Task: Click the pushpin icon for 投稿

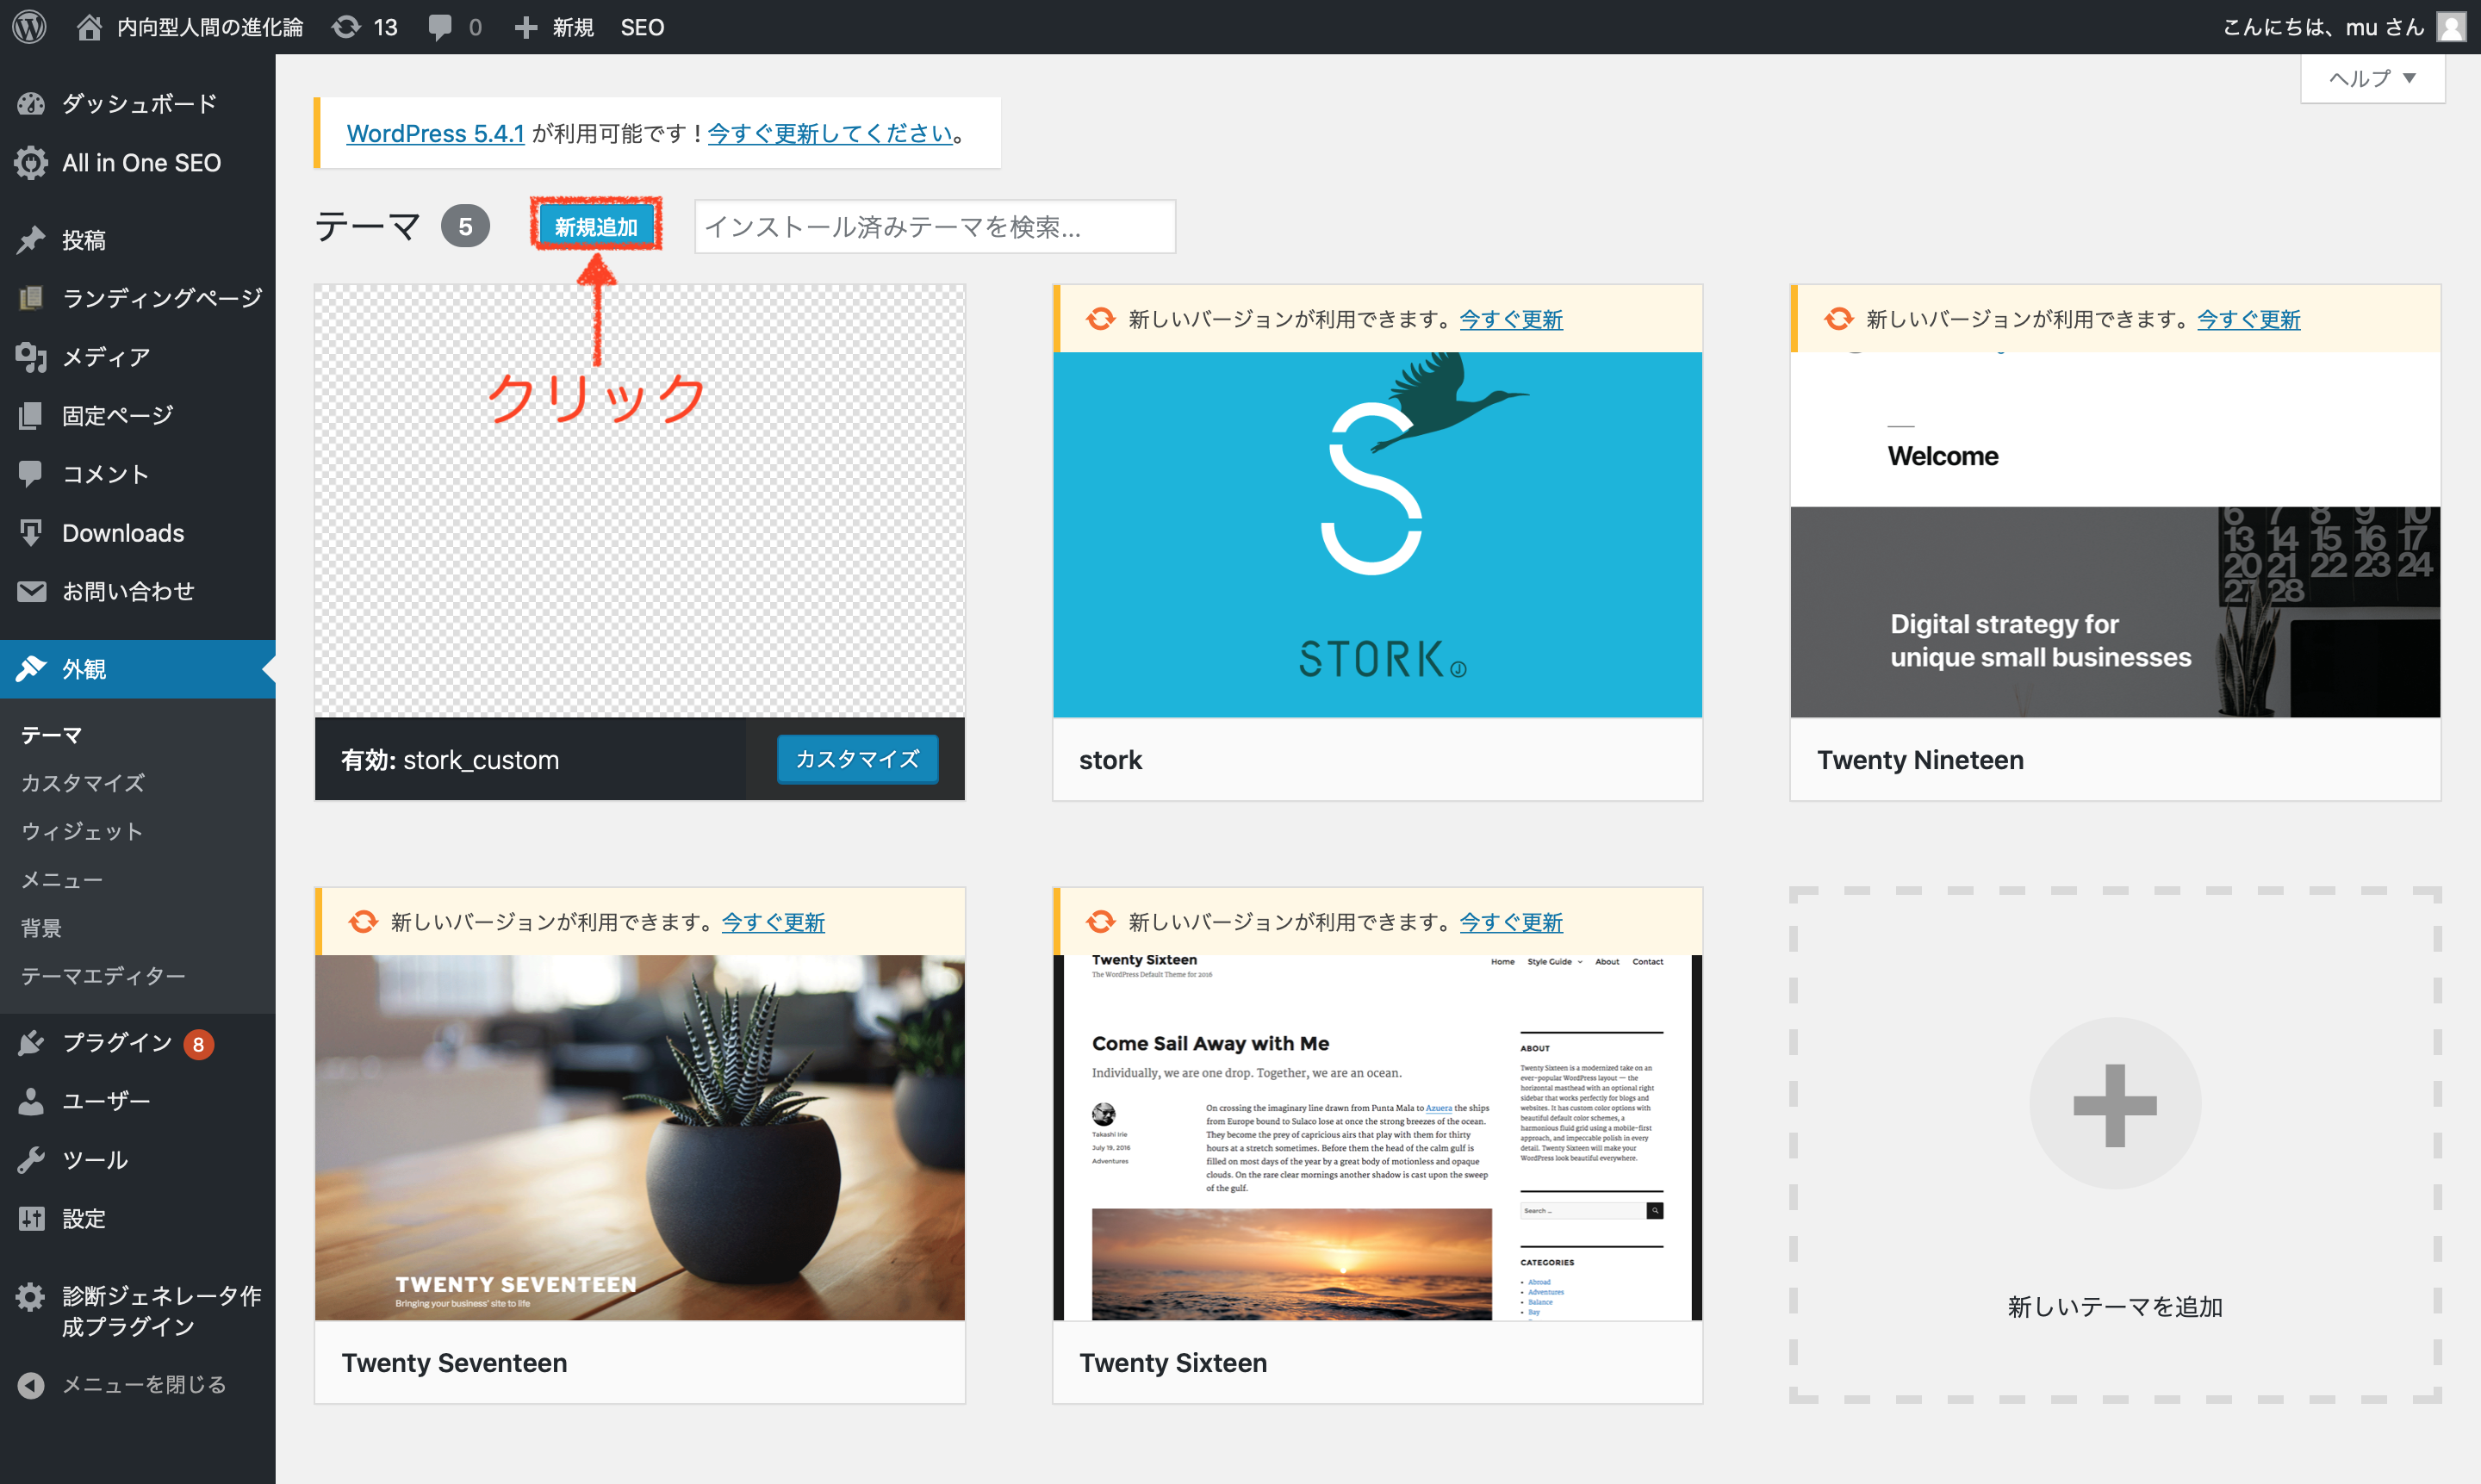Action: (31, 240)
